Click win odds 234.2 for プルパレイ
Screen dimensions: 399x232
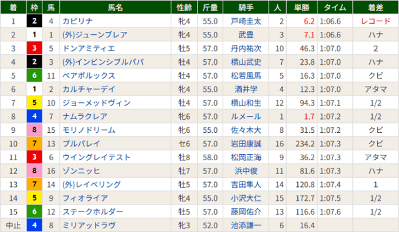pyautogui.click(x=305, y=143)
